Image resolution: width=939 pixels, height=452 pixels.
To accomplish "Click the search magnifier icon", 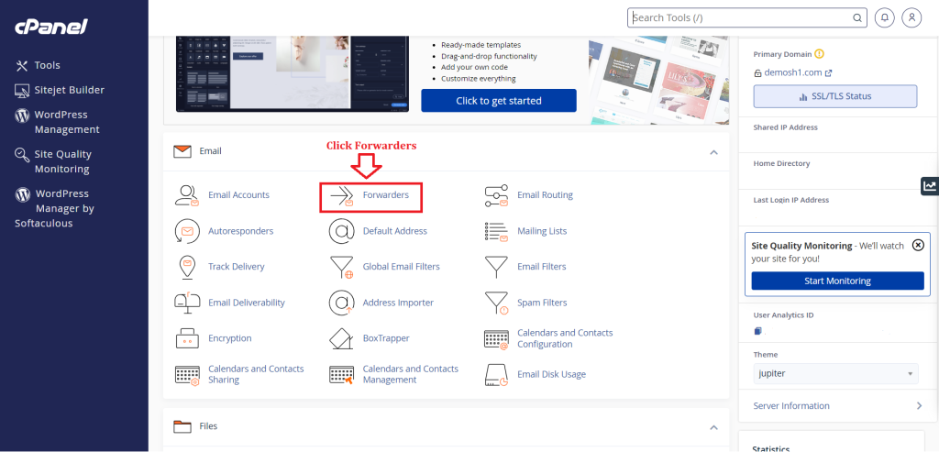I will click(x=857, y=18).
